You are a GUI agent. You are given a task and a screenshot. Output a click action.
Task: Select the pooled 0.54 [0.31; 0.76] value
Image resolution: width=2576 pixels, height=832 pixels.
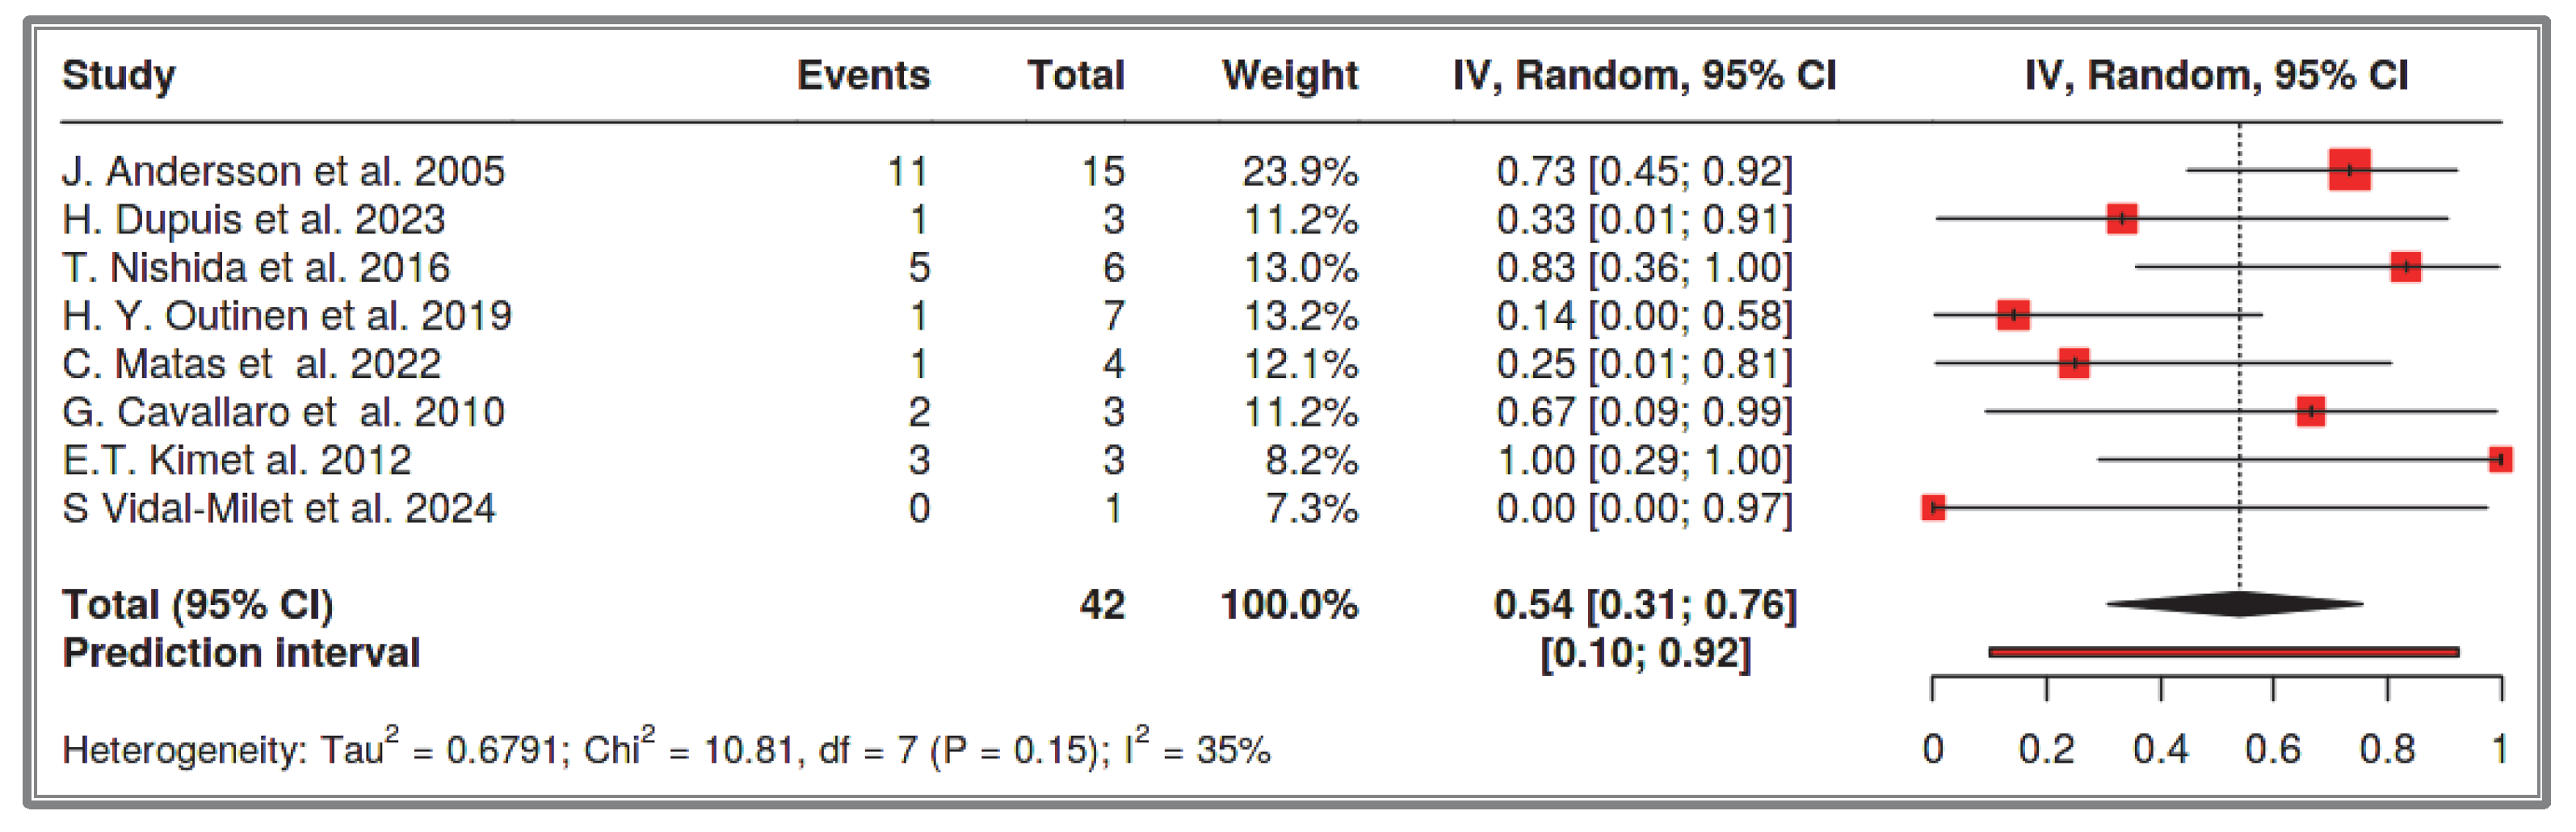(x=1645, y=604)
